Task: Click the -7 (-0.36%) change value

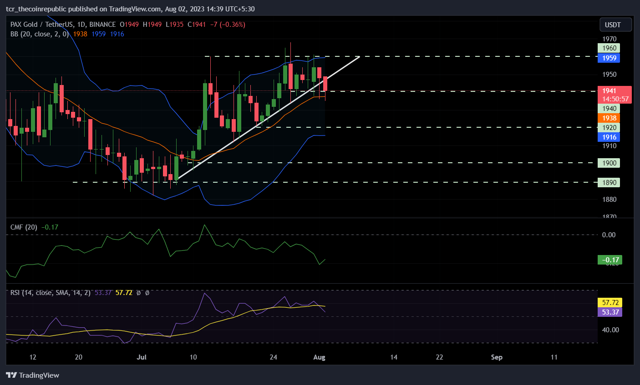Action: point(228,25)
